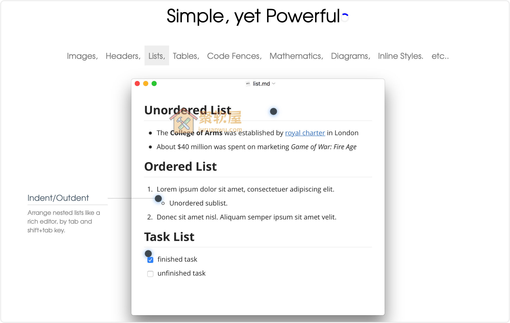
Task: Uncheck the finished task checkbox
Action: (x=150, y=260)
